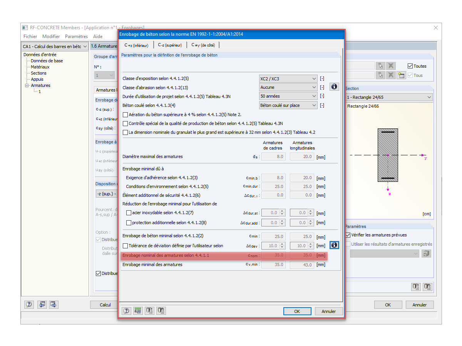
Task: Confirm Enrobage dialog with OK
Action: (x=297, y=311)
